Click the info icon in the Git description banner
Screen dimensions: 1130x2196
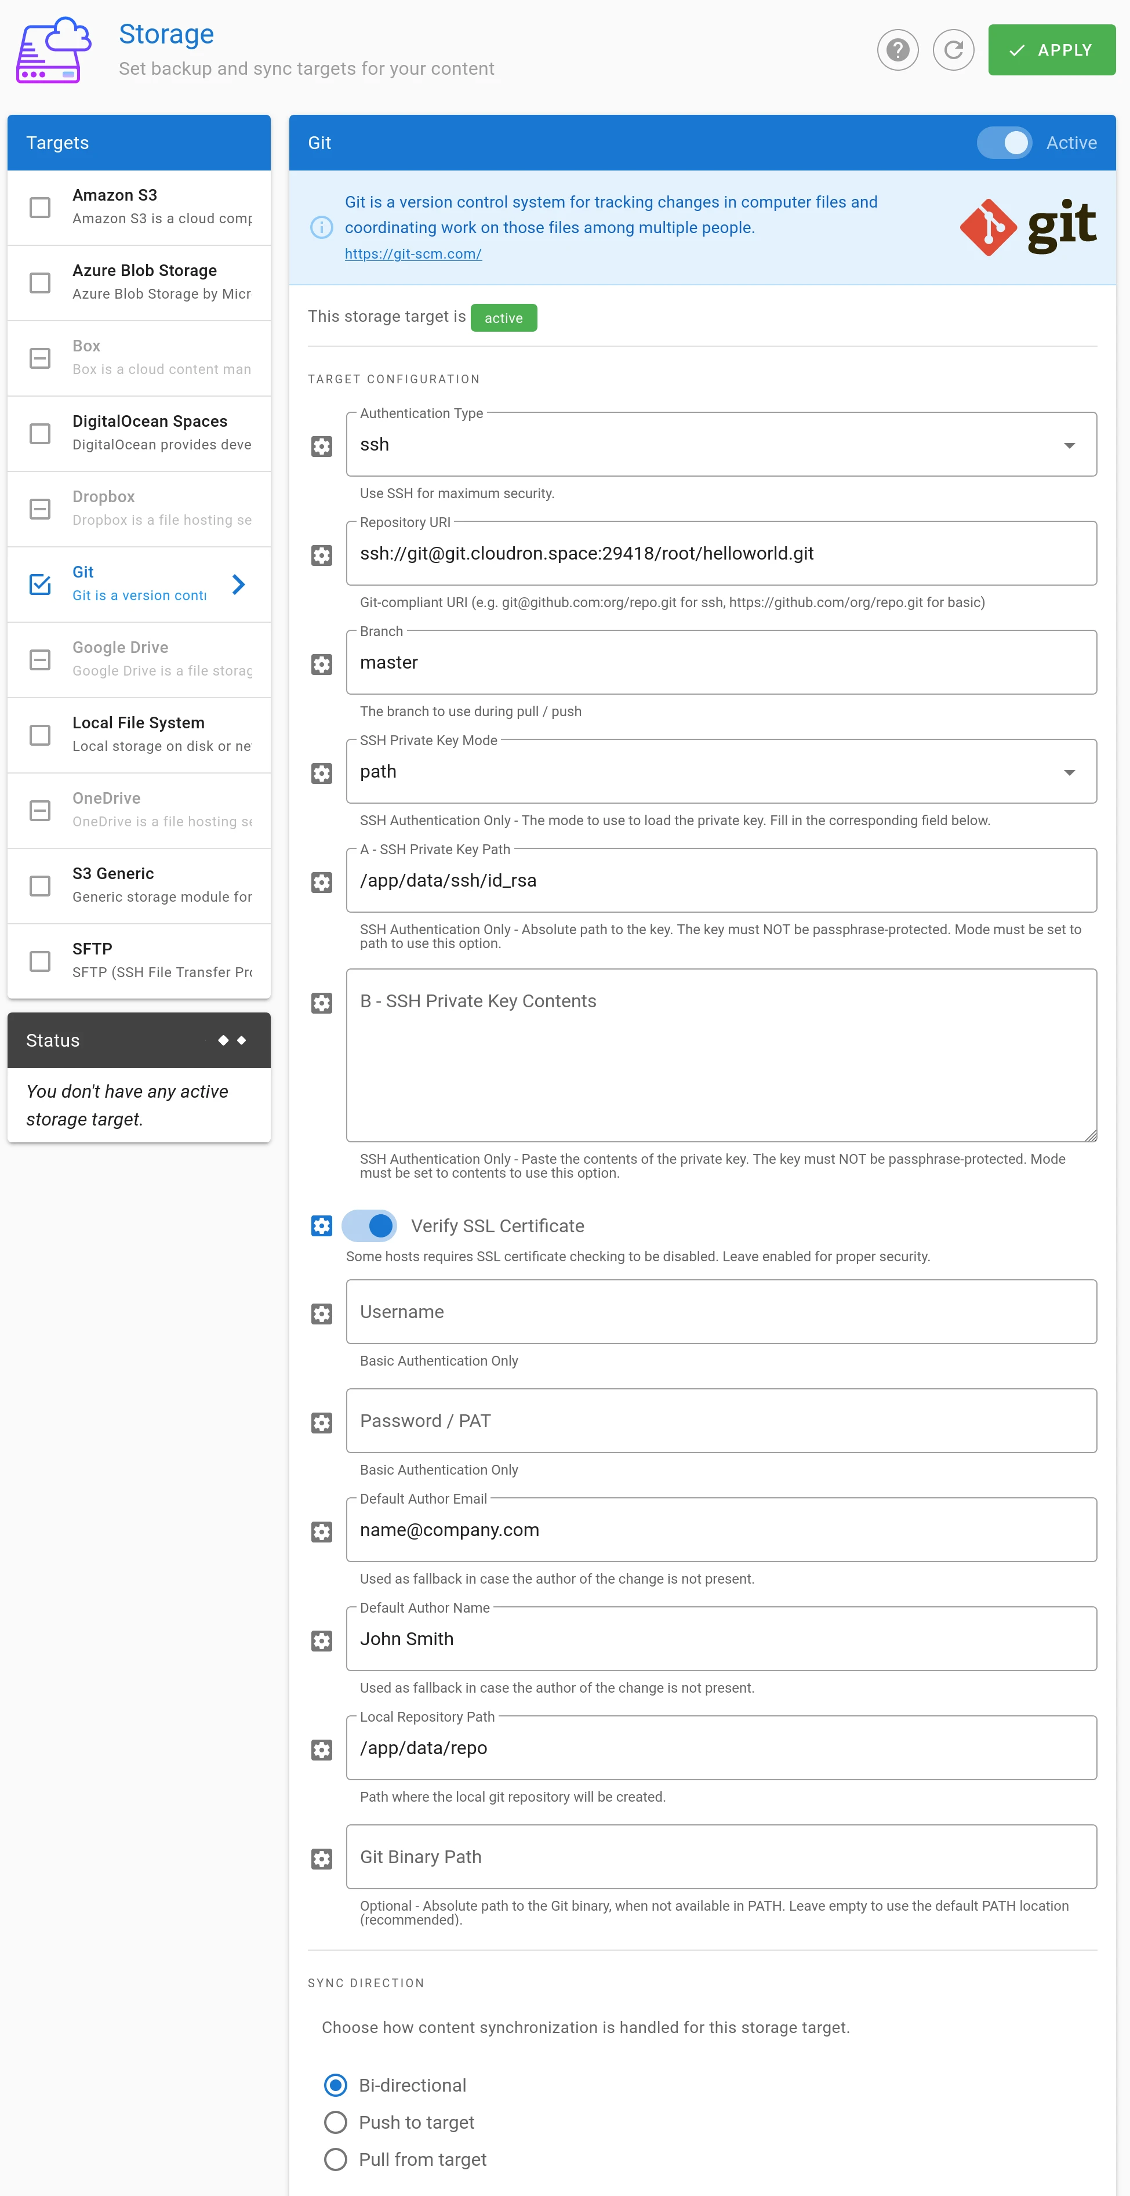click(x=321, y=228)
